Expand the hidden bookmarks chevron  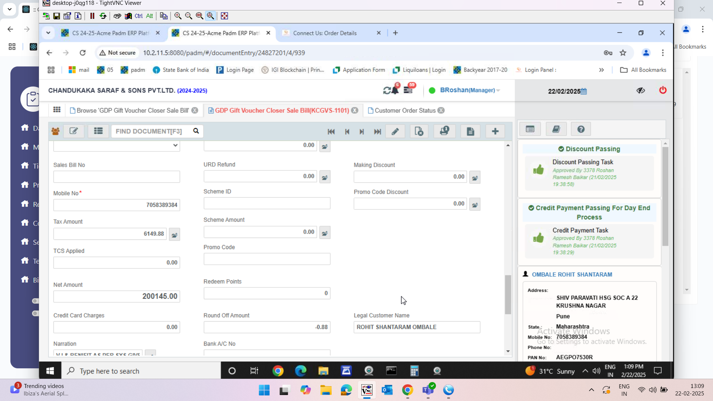tap(602, 70)
